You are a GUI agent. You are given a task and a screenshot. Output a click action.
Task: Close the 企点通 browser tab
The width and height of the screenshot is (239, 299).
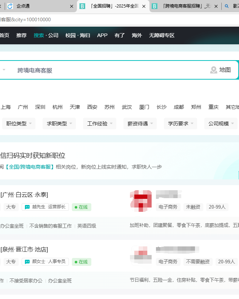click(71, 6)
